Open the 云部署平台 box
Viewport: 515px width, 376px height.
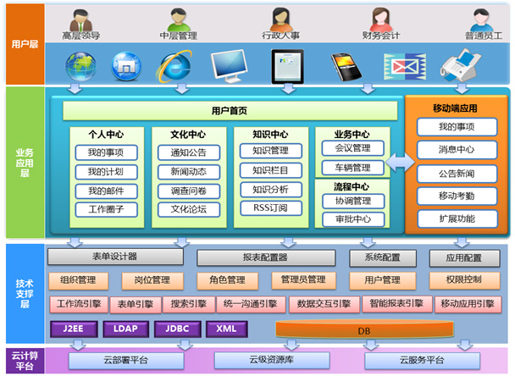click(126, 361)
